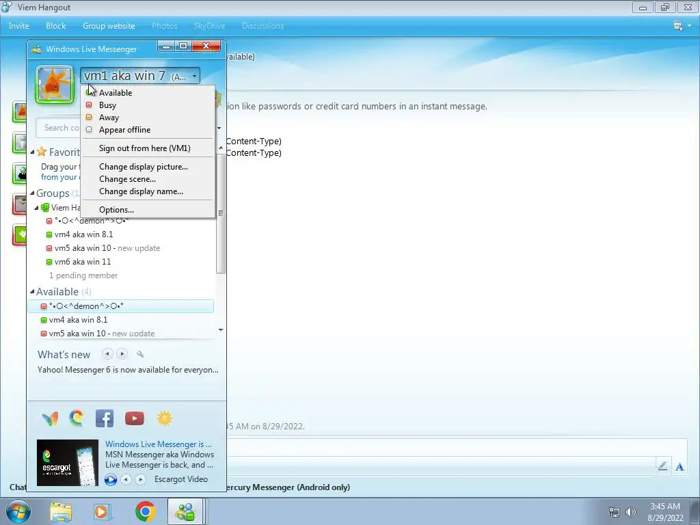Open the weather sun icon

pyautogui.click(x=164, y=418)
